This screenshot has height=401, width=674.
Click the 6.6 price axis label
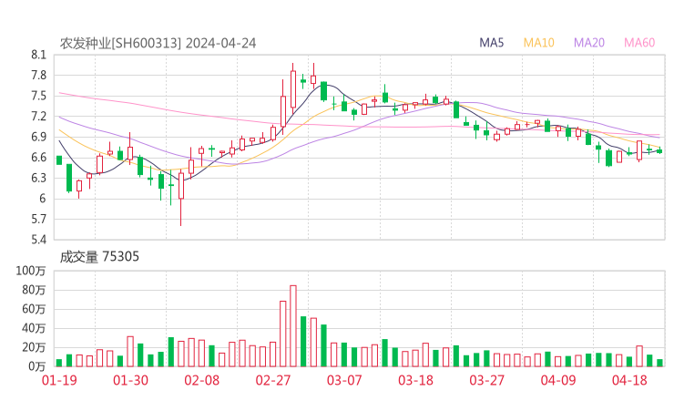point(38,158)
